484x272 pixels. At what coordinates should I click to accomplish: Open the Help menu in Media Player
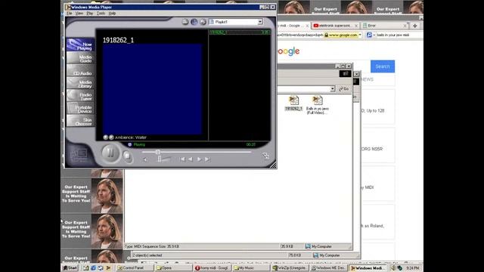point(112,14)
